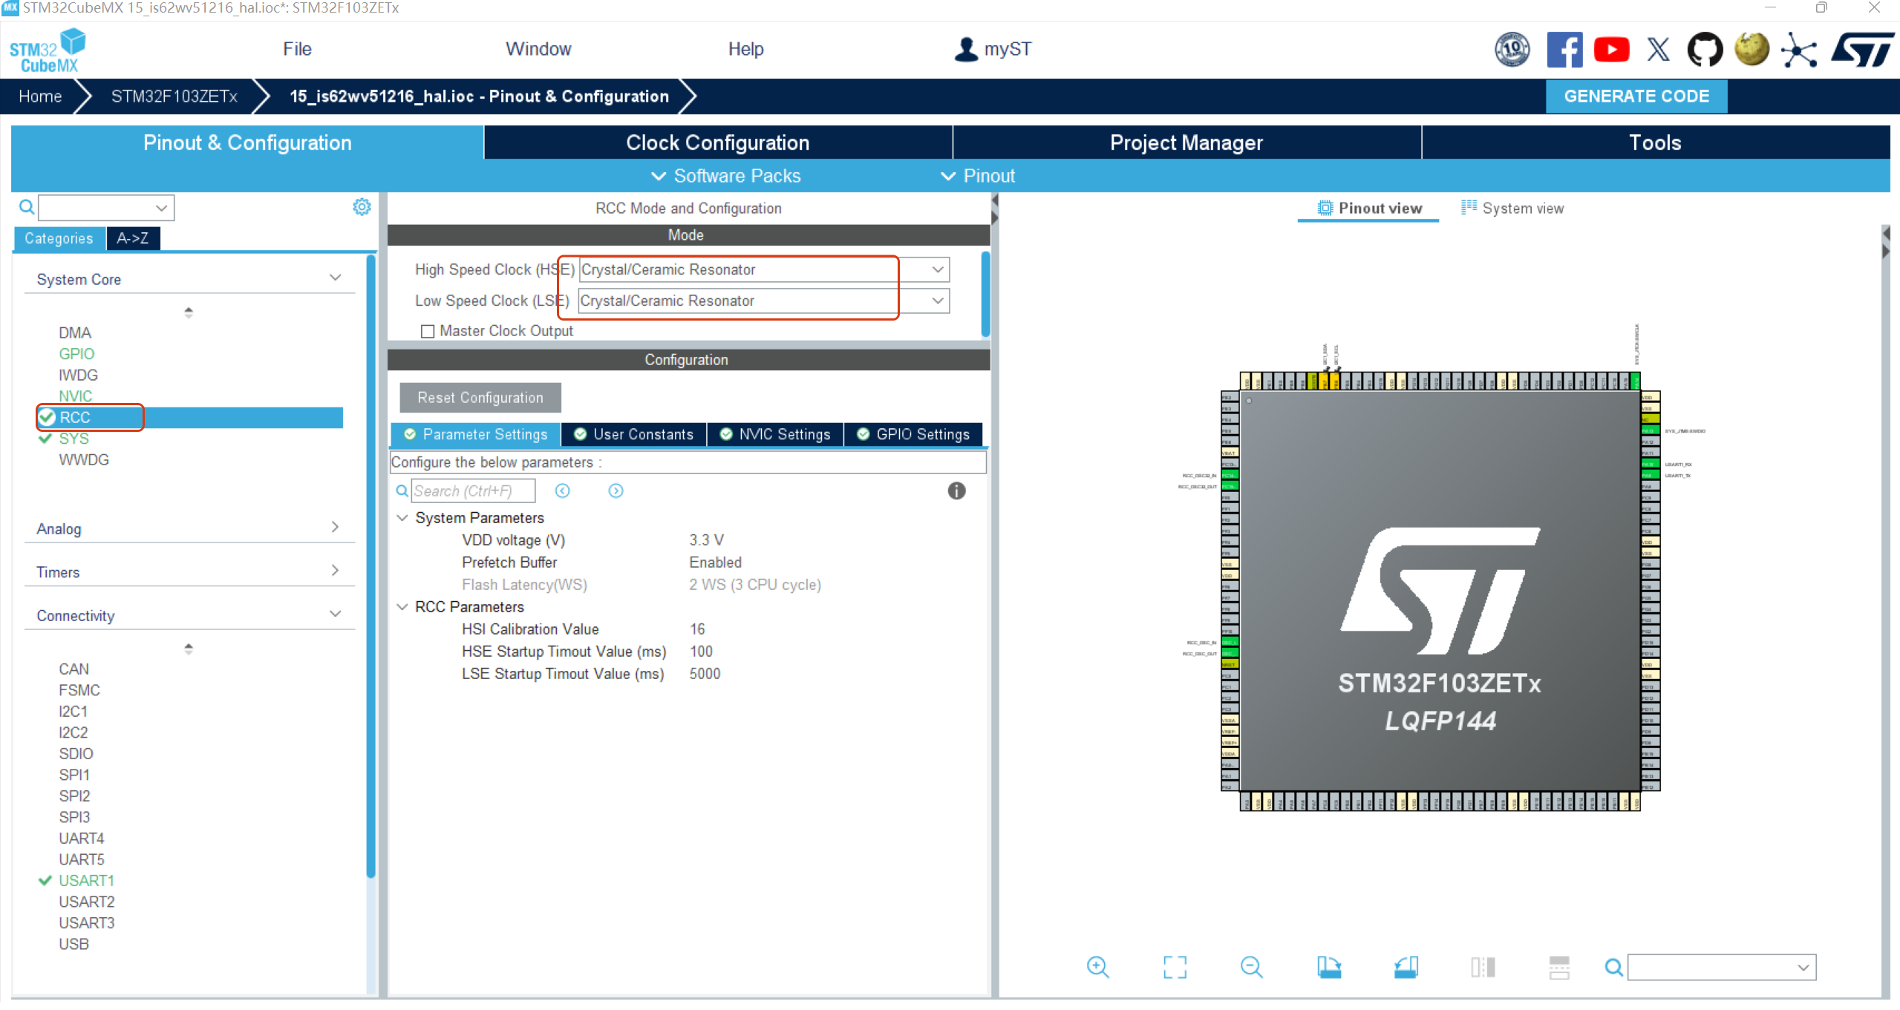This screenshot has height=1010, width=1900.
Task: Click the golden globe wiki icon
Action: tap(1752, 50)
